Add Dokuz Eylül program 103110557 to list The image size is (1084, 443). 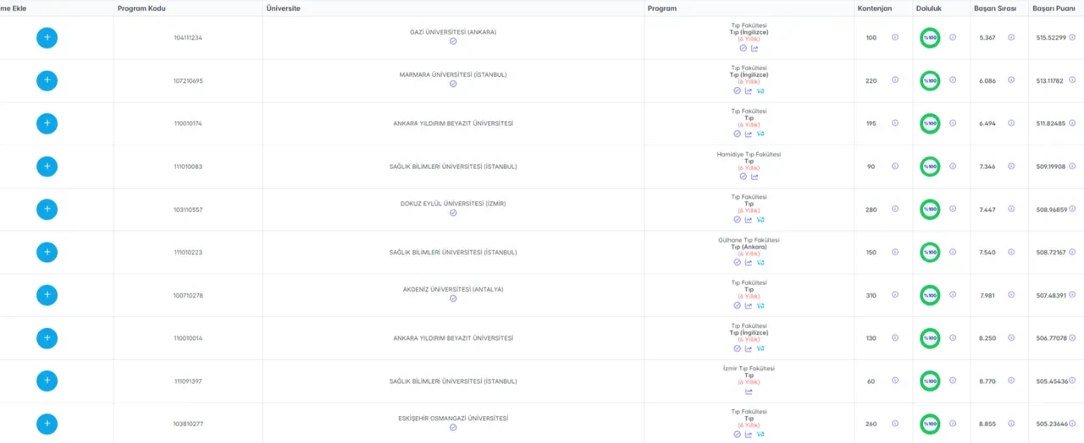coord(47,210)
